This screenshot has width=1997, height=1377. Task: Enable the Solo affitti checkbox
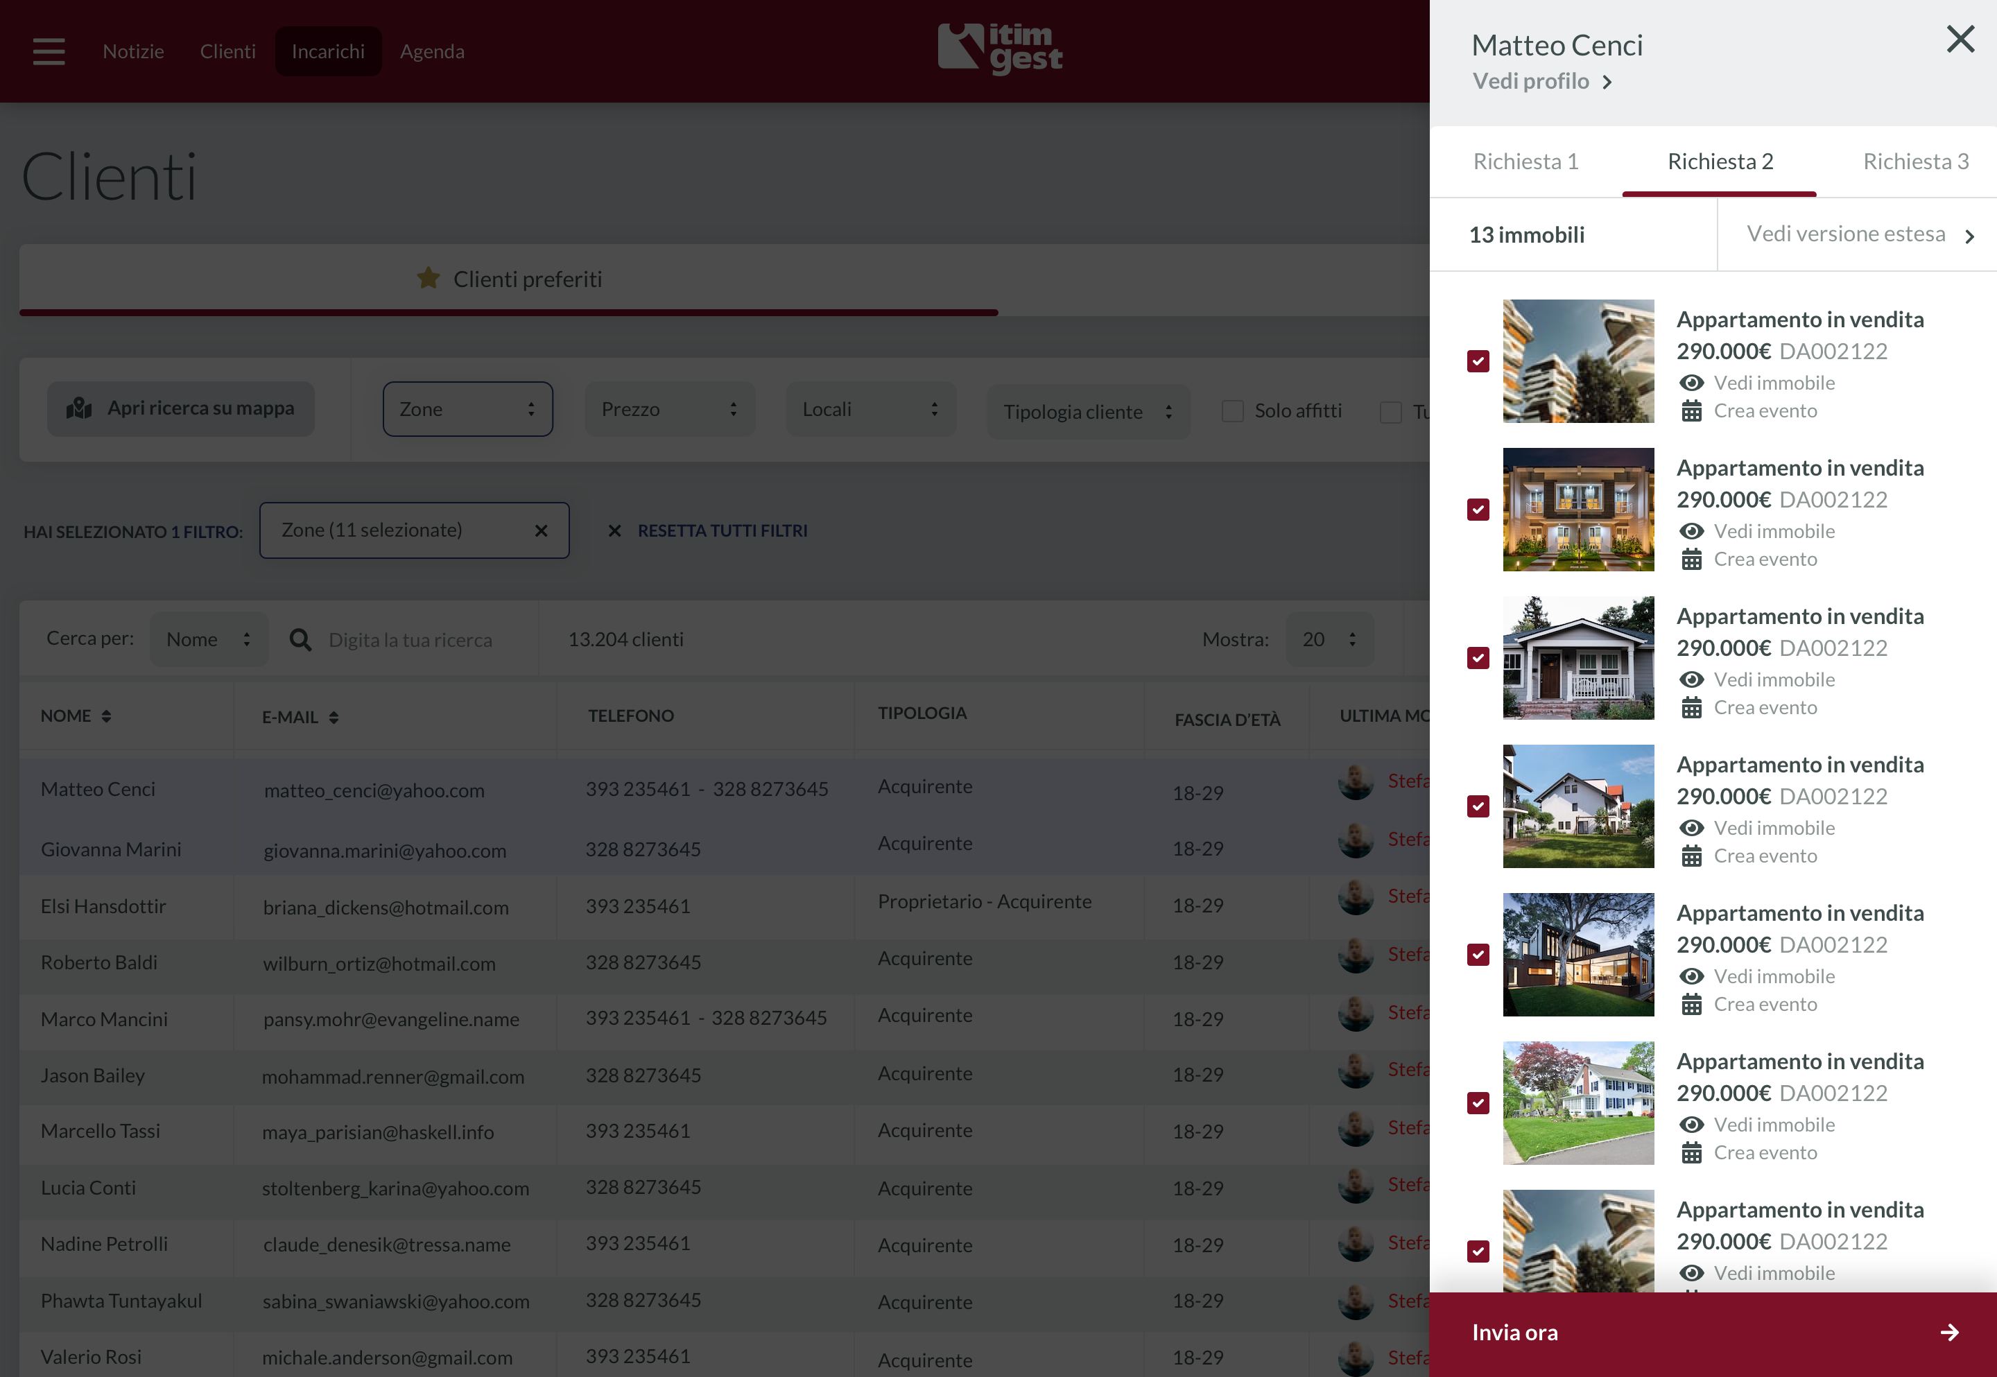(x=1233, y=412)
